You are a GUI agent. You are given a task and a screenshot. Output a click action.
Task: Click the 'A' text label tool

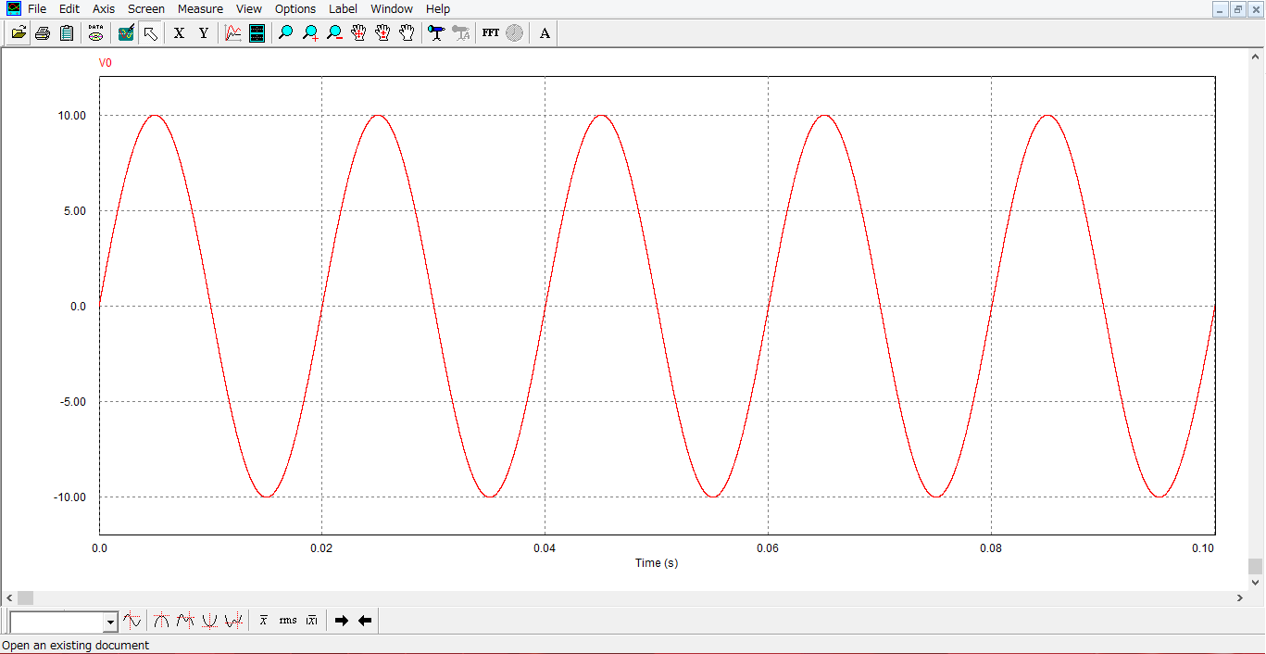[545, 33]
